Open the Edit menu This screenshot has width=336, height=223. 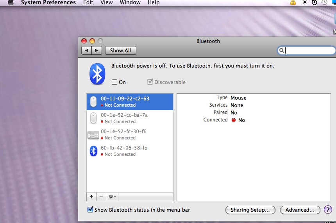[88, 3]
